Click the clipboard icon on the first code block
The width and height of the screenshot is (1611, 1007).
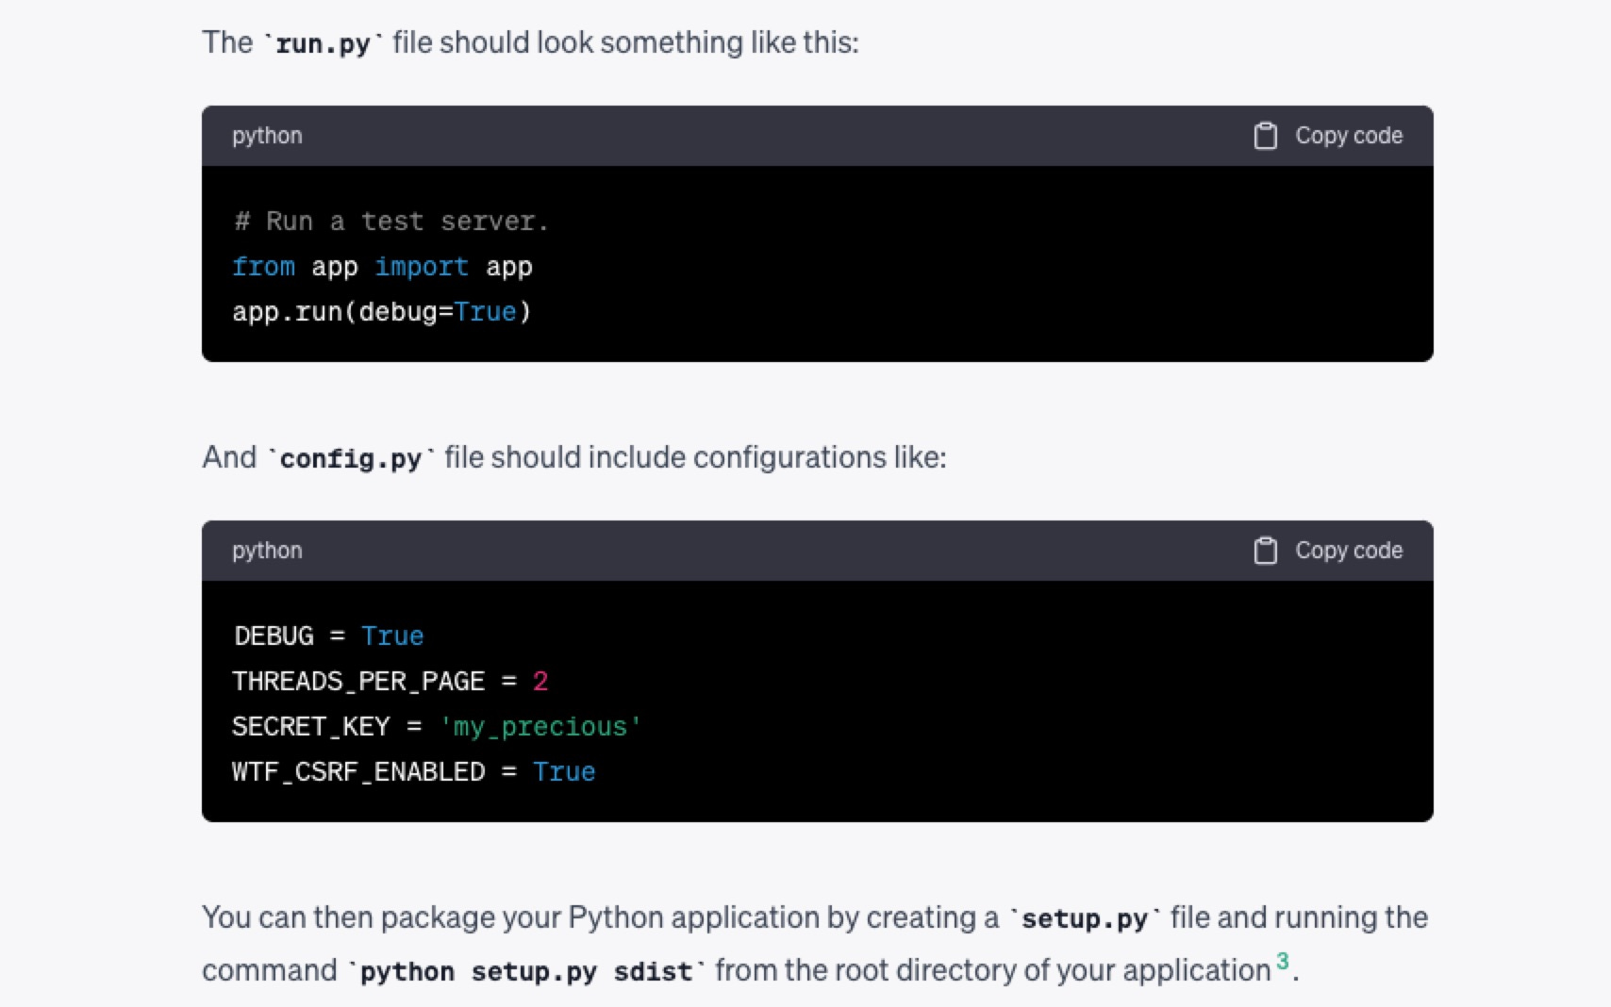(1267, 135)
